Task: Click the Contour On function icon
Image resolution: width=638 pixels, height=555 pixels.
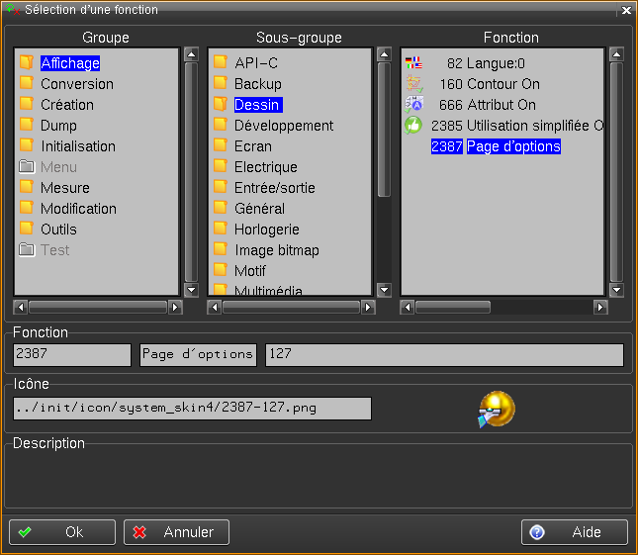Action: pos(413,84)
